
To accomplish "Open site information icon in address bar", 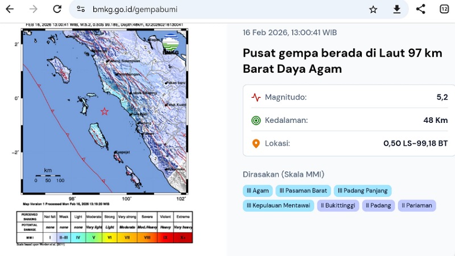I will 81,9.
